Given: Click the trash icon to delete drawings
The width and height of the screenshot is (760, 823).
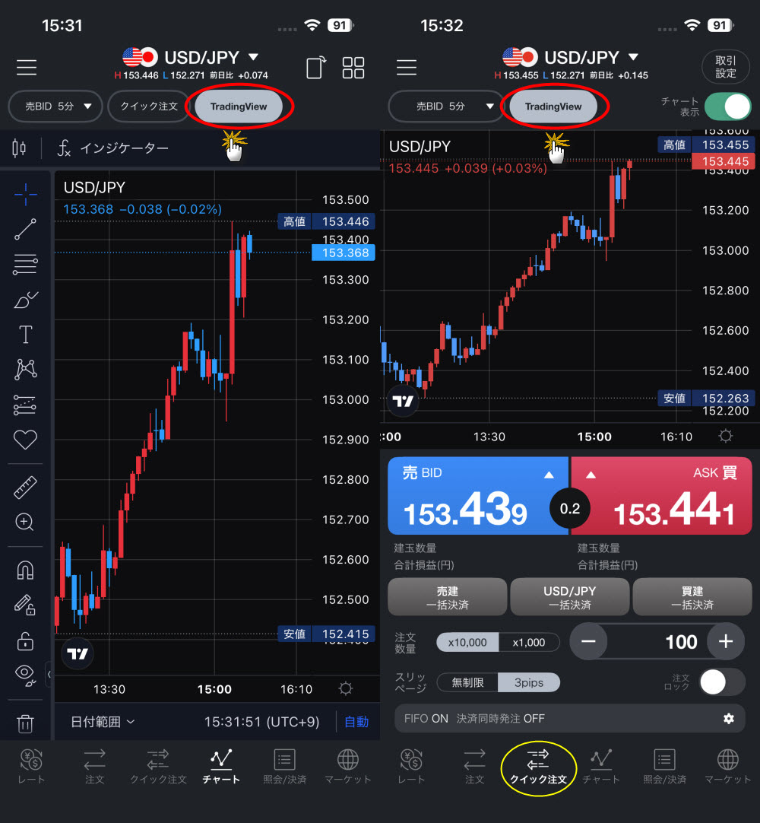Looking at the screenshot, I should [x=25, y=723].
